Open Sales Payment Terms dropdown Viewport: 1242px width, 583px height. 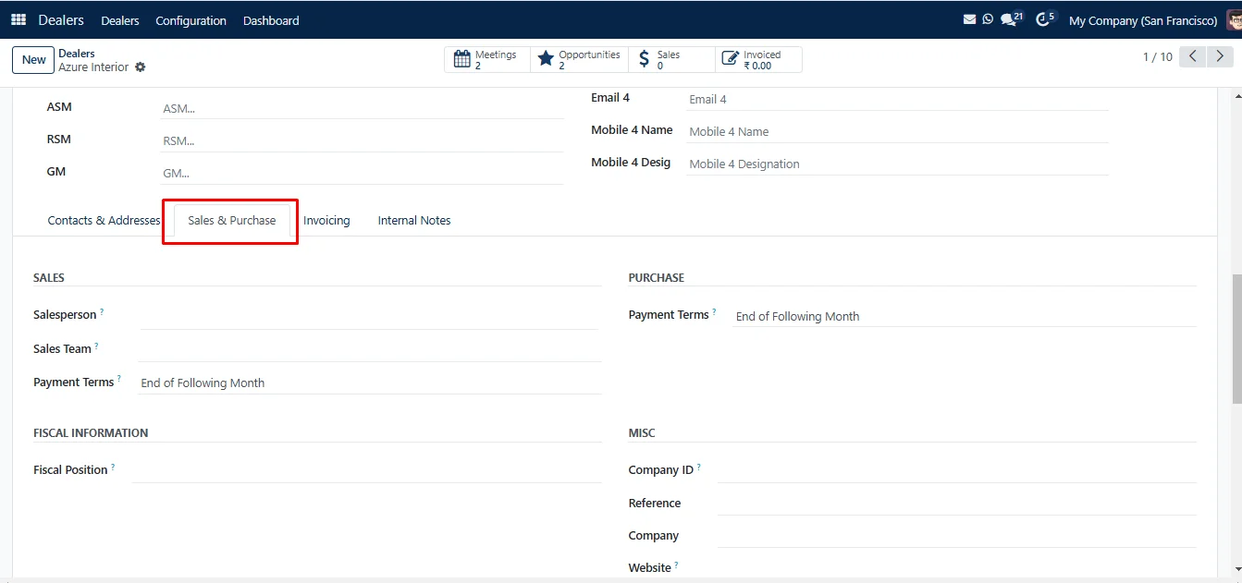click(x=369, y=383)
